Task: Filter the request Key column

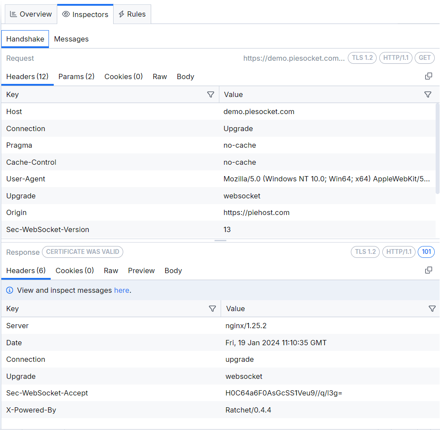Action: [211, 94]
